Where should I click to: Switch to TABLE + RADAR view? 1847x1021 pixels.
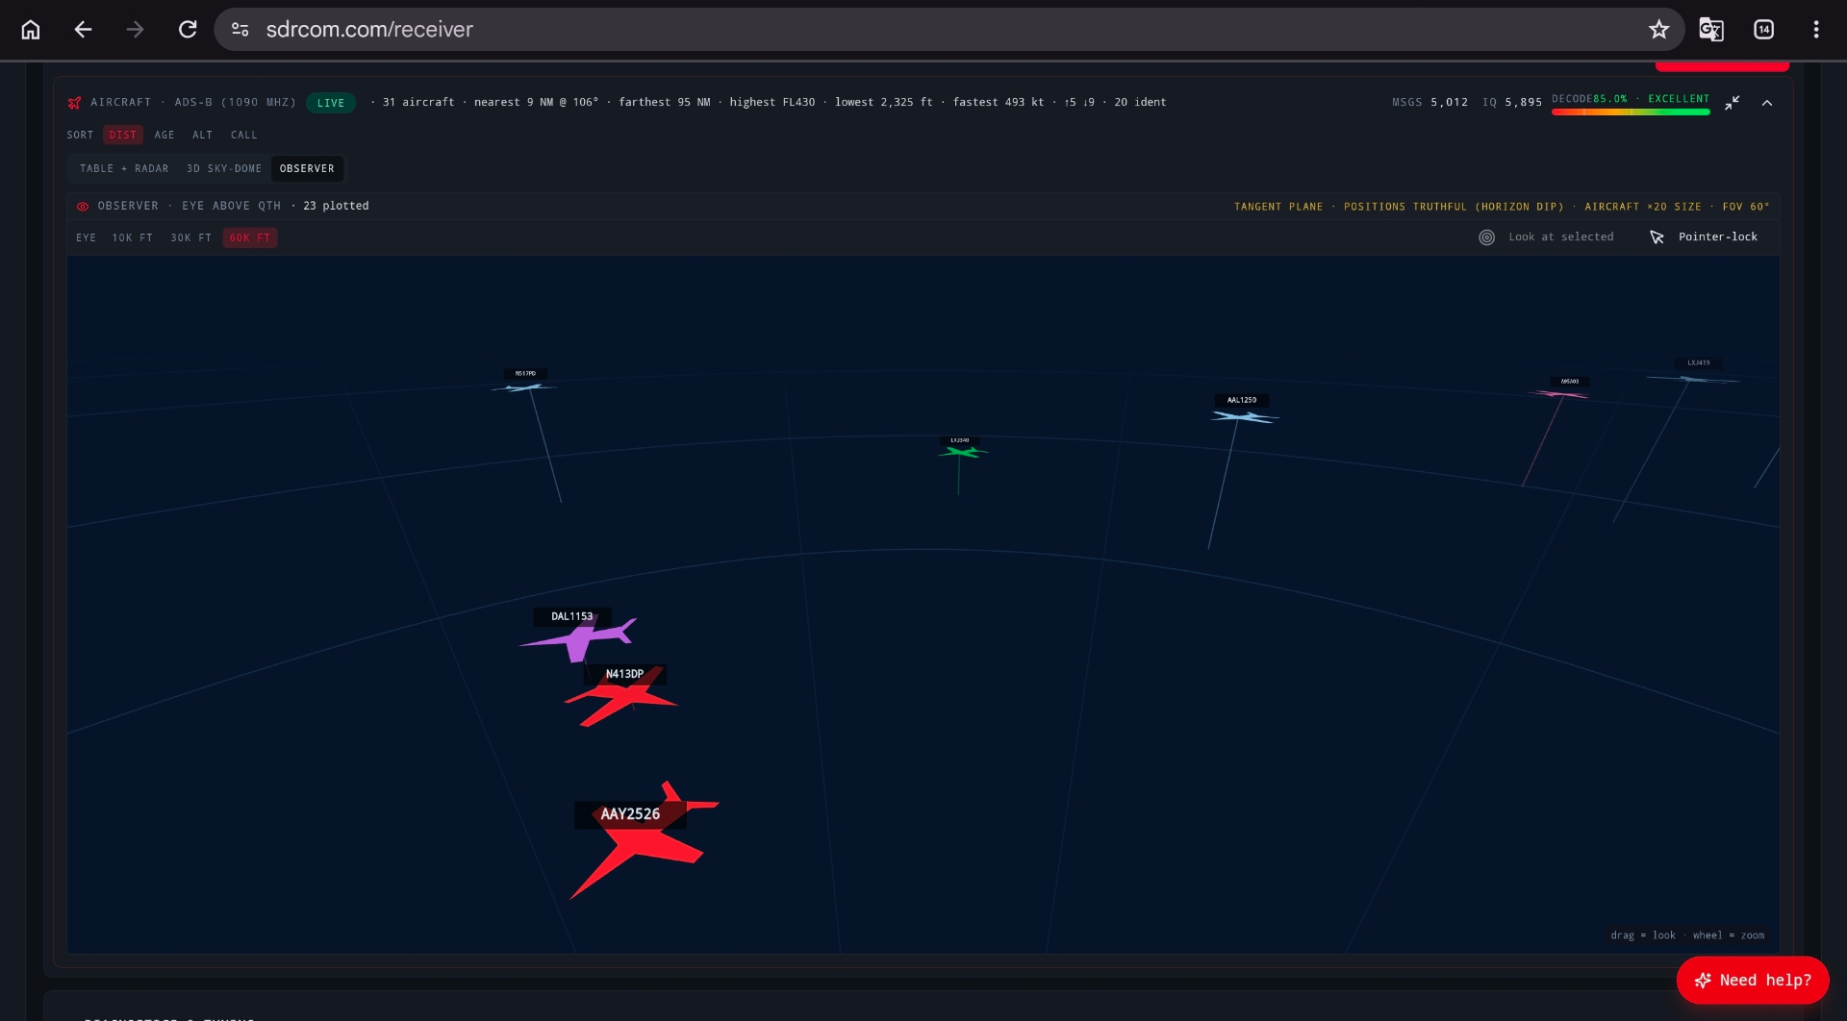[124, 169]
